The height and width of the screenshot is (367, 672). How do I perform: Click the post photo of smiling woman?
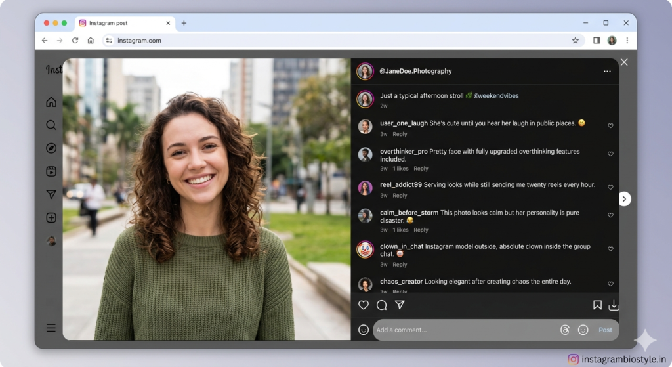point(207,200)
